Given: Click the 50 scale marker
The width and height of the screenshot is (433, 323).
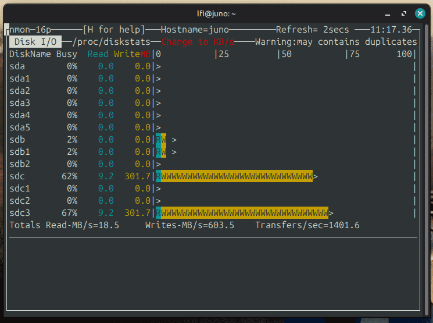Looking at the screenshot, I should pos(287,54).
